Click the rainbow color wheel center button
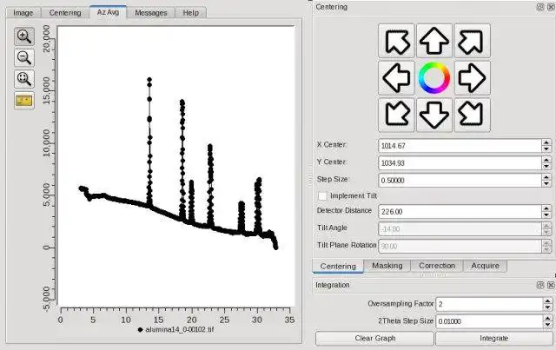 tap(434, 78)
